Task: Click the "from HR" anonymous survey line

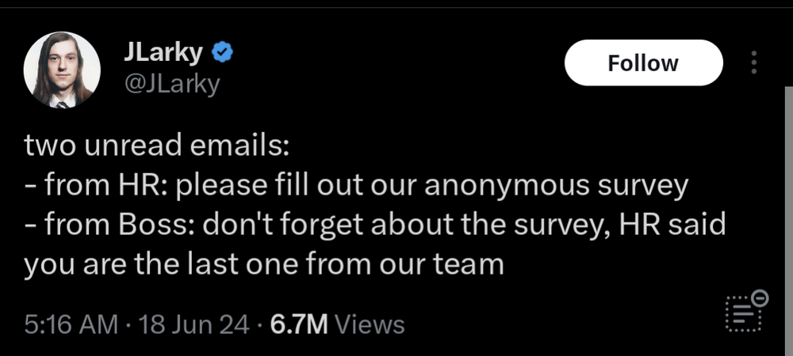Action: point(357,185)
